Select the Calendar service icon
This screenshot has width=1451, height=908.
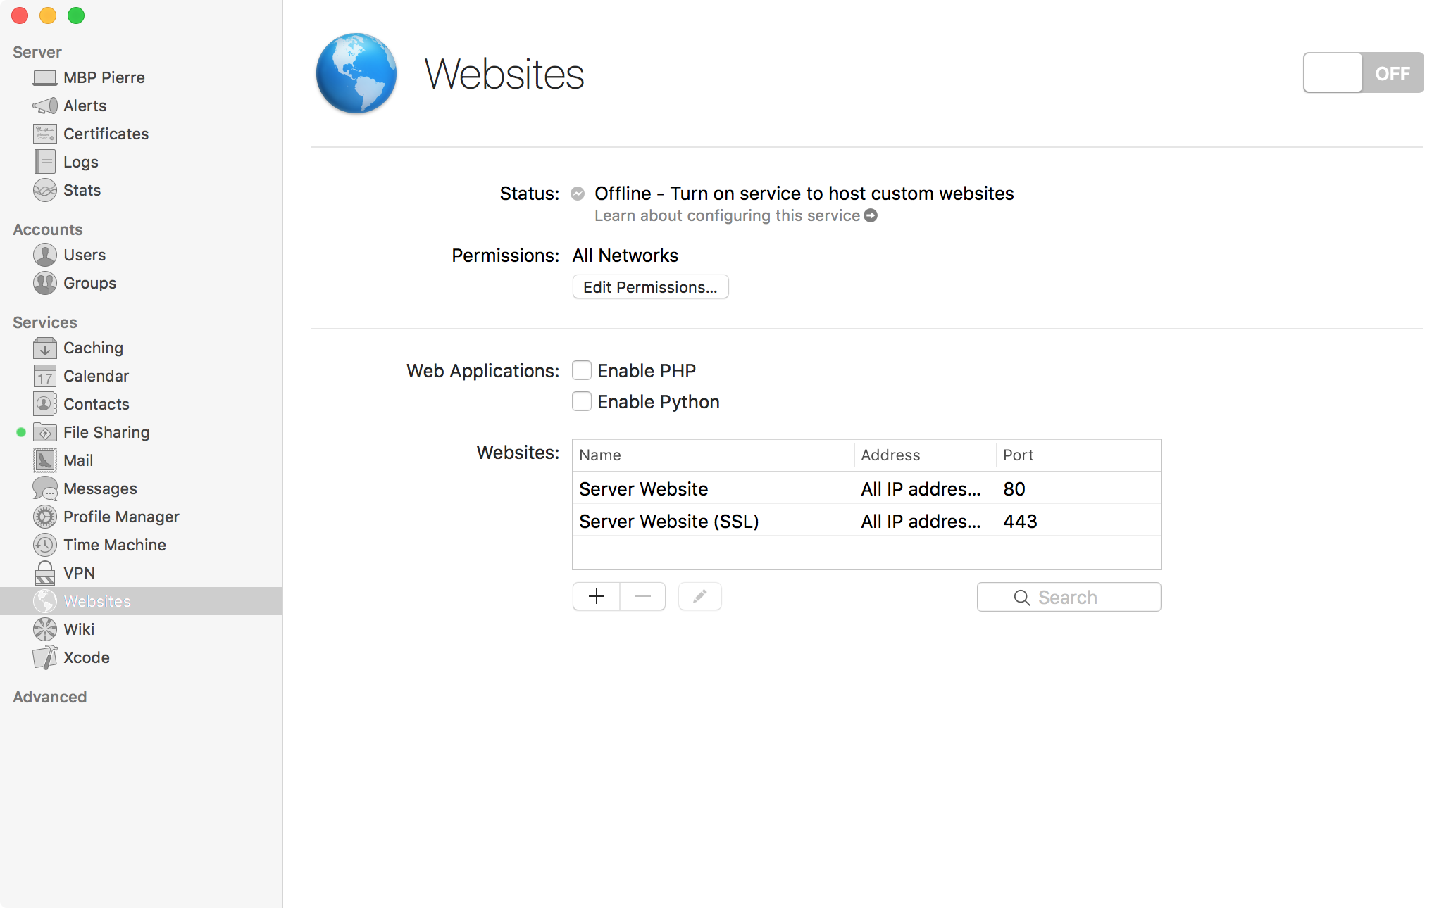[x=45, y=376]
